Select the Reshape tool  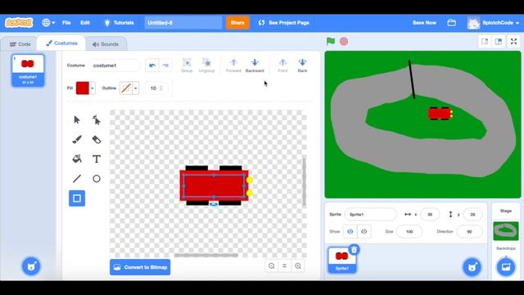tap(97, 120)
